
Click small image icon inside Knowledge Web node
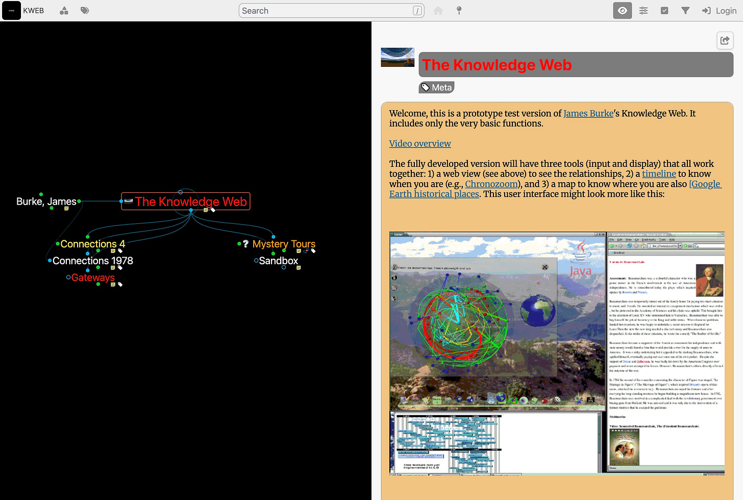pyautogui.click(x=129, y=201)
